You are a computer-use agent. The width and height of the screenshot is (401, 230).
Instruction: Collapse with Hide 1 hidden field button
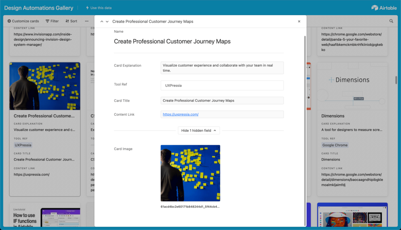coord(199,131)
